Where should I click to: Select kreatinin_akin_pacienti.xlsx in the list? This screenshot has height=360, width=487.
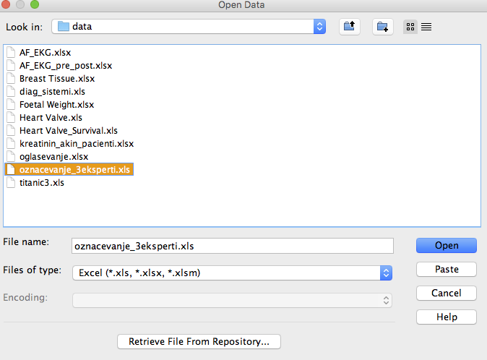point(77,144)
